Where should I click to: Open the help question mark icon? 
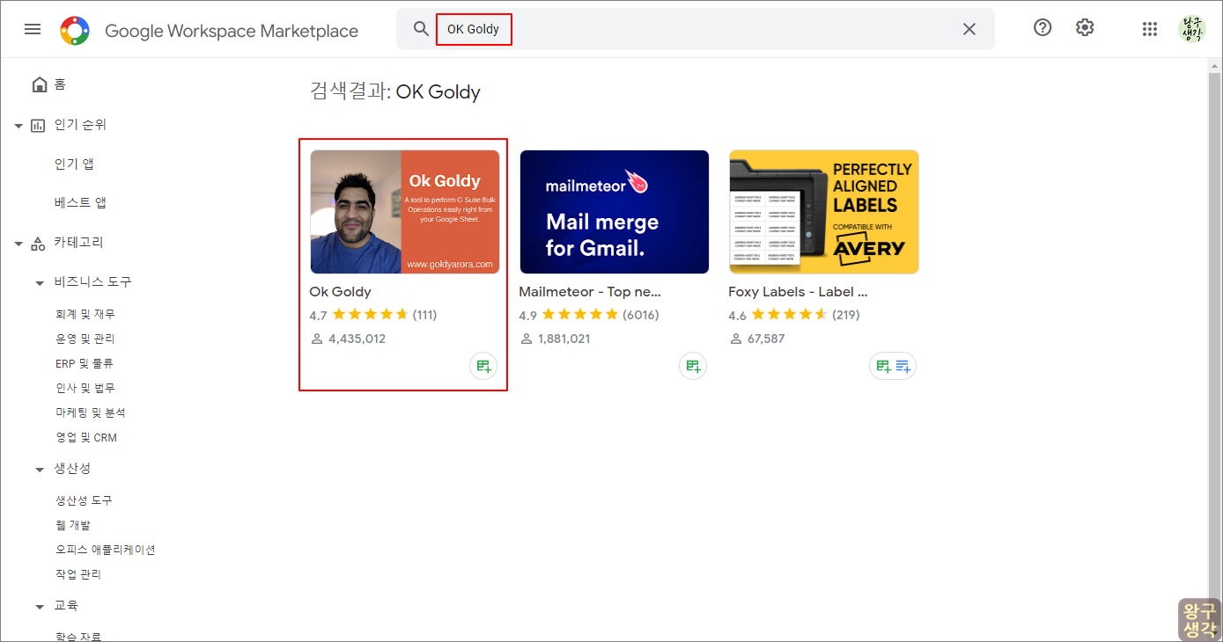click(1042, 28)
